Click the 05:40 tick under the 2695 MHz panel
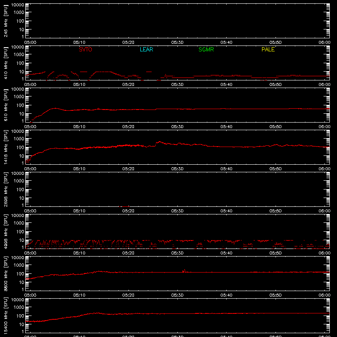337x337 pixels. tap(226, 211)
